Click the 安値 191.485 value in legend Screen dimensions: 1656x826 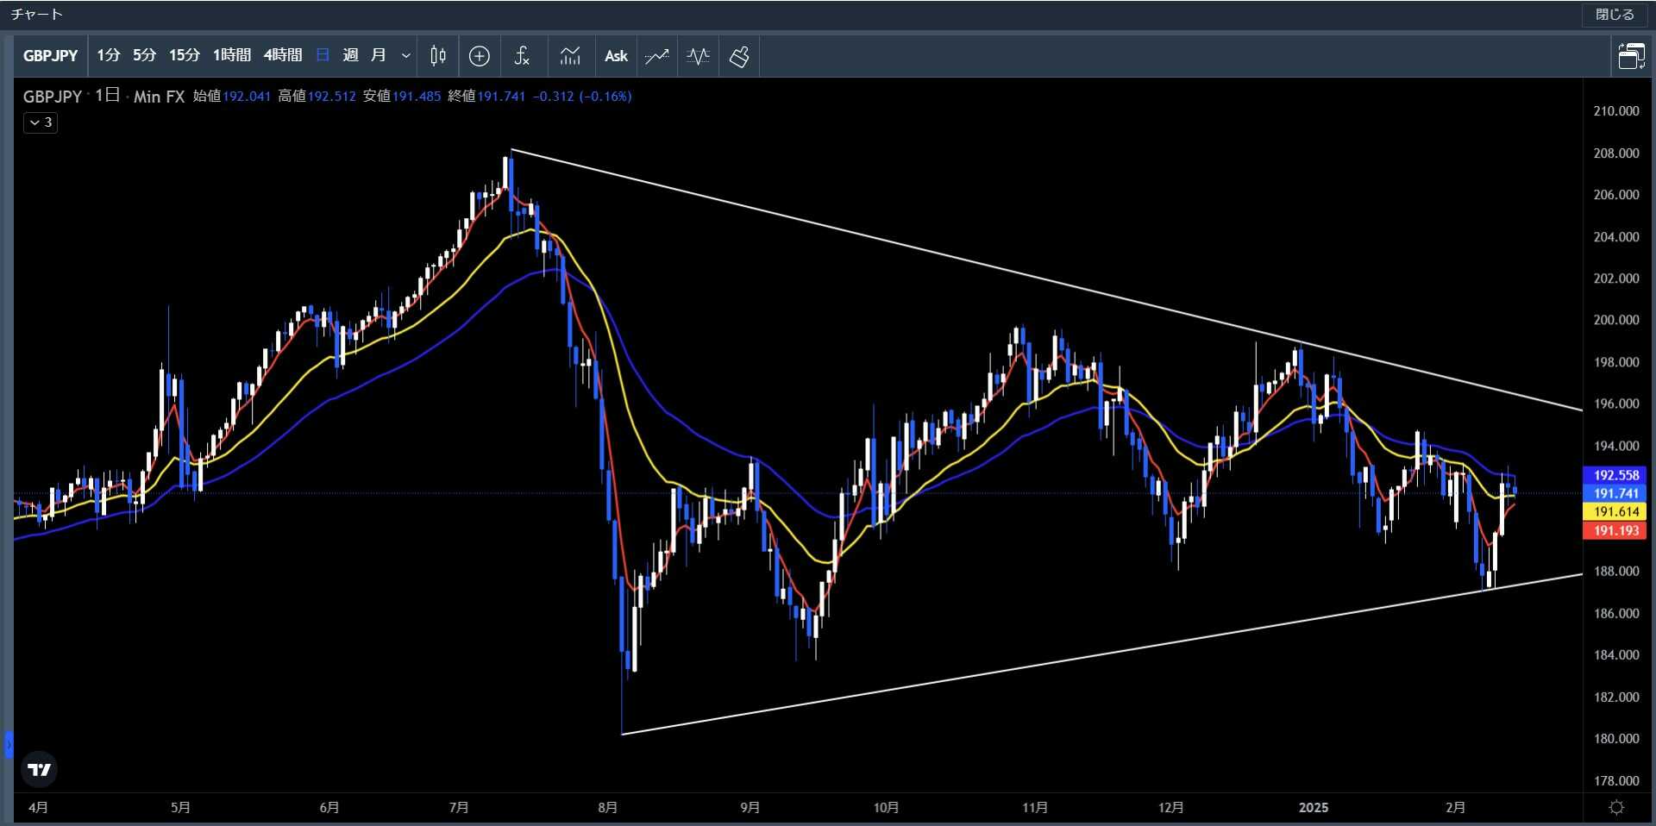417,97
